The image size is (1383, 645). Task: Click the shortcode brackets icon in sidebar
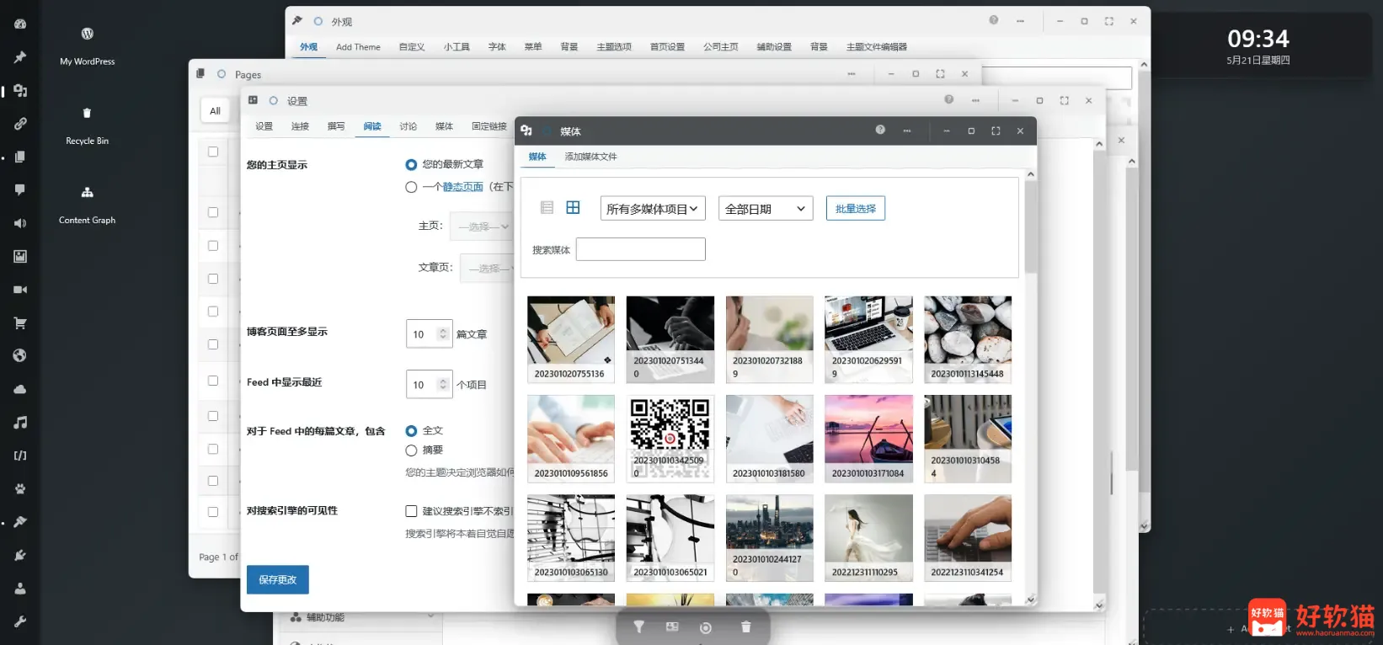tap(20, 456)
